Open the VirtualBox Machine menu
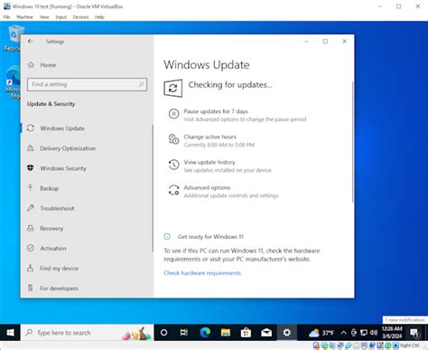This screenshot has height=350, width=428. tap(24, 17)
